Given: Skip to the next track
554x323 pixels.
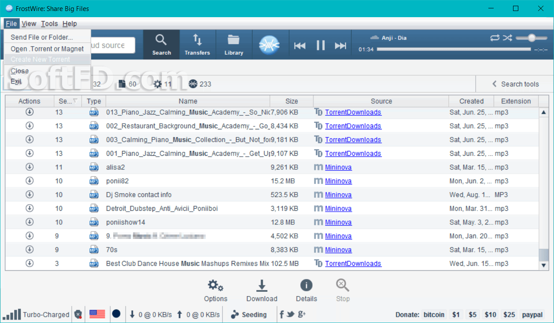Looking at the screenshot, I should 340,45.
